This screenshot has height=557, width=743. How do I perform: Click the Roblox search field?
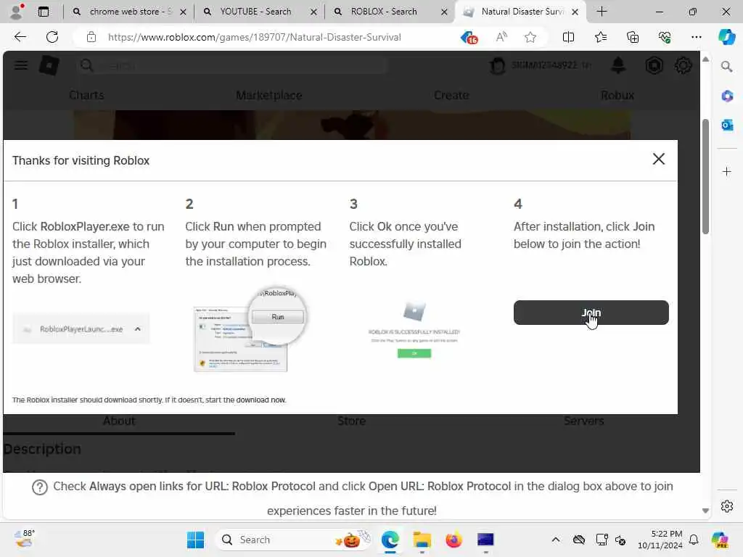tap(232, 65)
